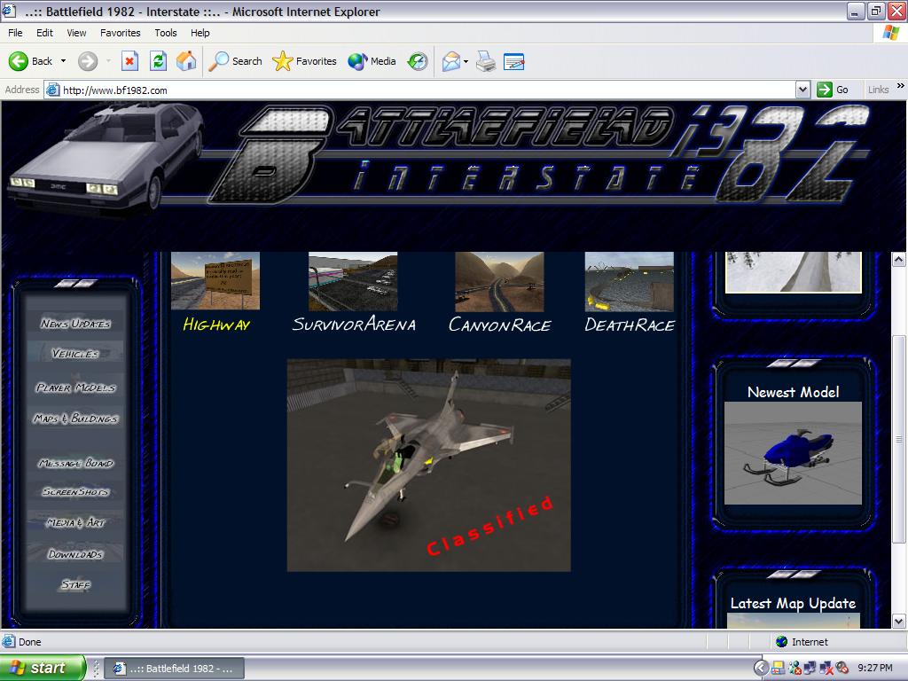Screen dimensions: 908x681
Task: Print the page with the printer icon
Action: click(486, 61)
